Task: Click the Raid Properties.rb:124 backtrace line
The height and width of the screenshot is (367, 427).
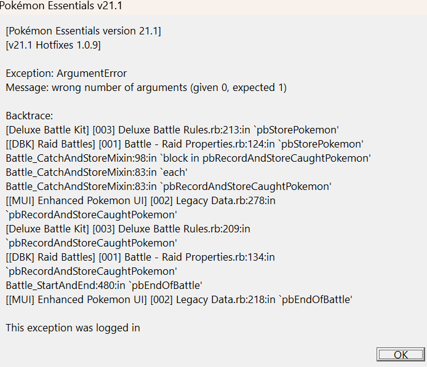Action: point(185,144)
